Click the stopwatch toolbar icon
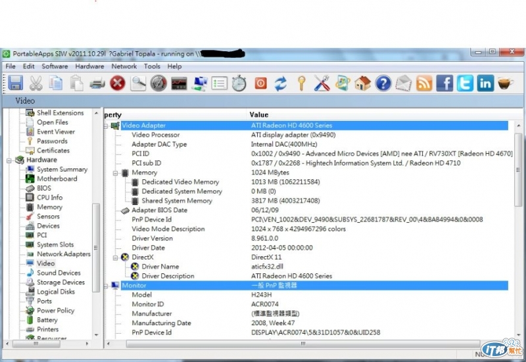The height and width of the screenshot is (362, 526). click(x=239, y=83)
